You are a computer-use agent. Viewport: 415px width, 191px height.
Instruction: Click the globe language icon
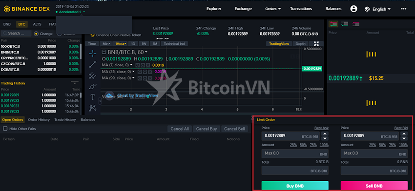click(367, 9)
